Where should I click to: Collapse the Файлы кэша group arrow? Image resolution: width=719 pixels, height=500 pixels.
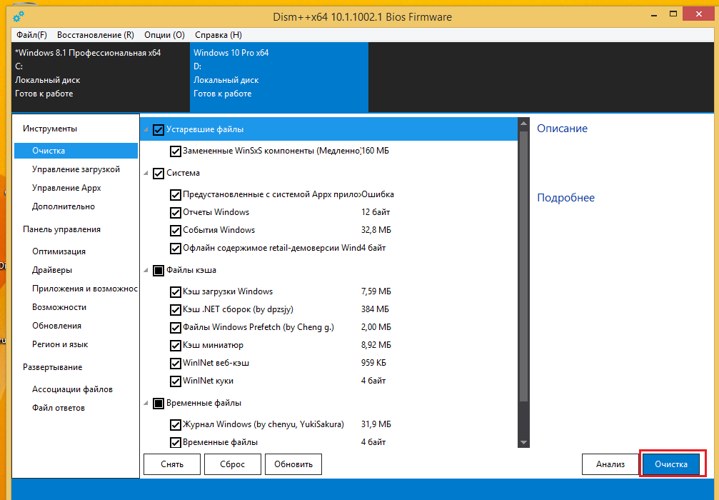point(146,271)
